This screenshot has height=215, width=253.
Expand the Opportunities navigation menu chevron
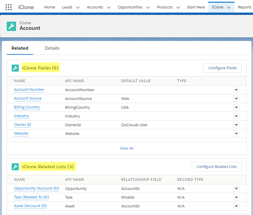(x=148, y=7)
